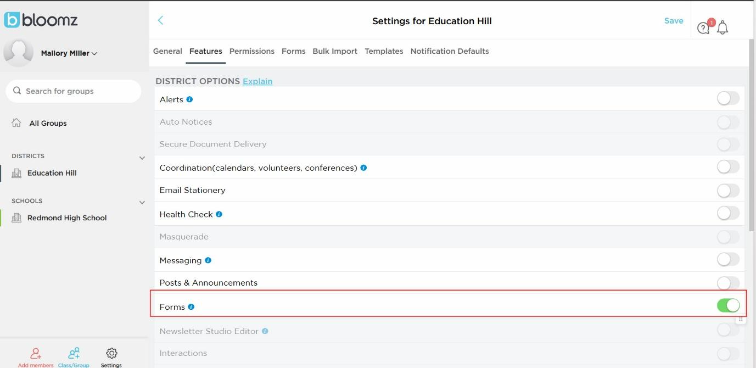Open the Settings gear icon
This screenshot has width=756, height=368.
click(x=111, y=353)
